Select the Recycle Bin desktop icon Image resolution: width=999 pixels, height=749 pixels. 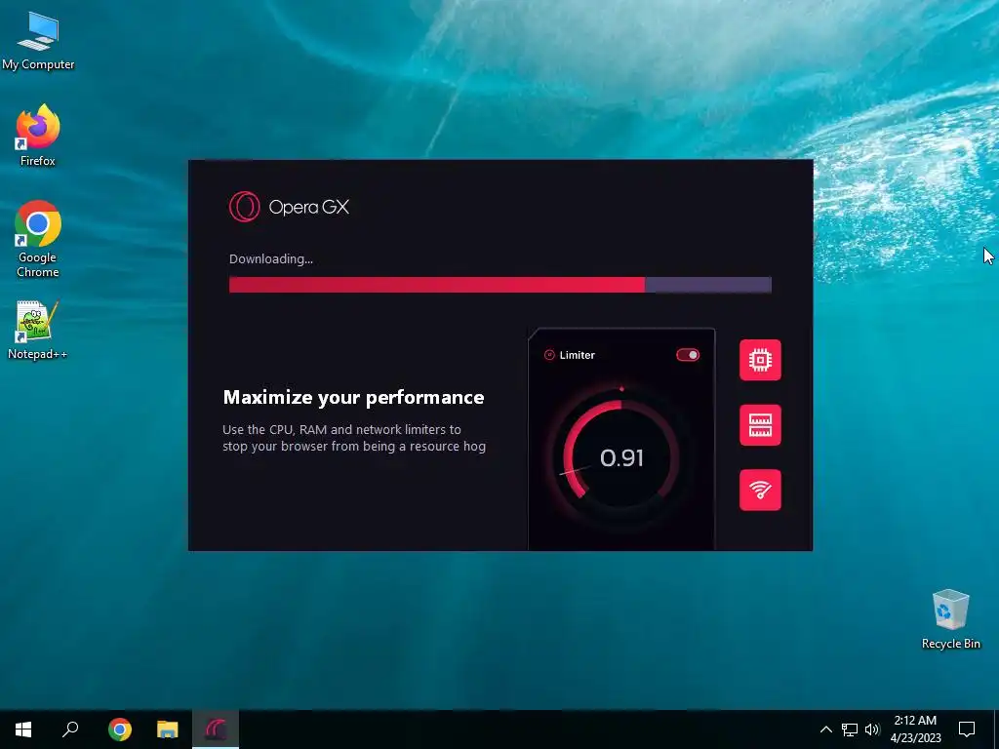click(x=950, y=619)
